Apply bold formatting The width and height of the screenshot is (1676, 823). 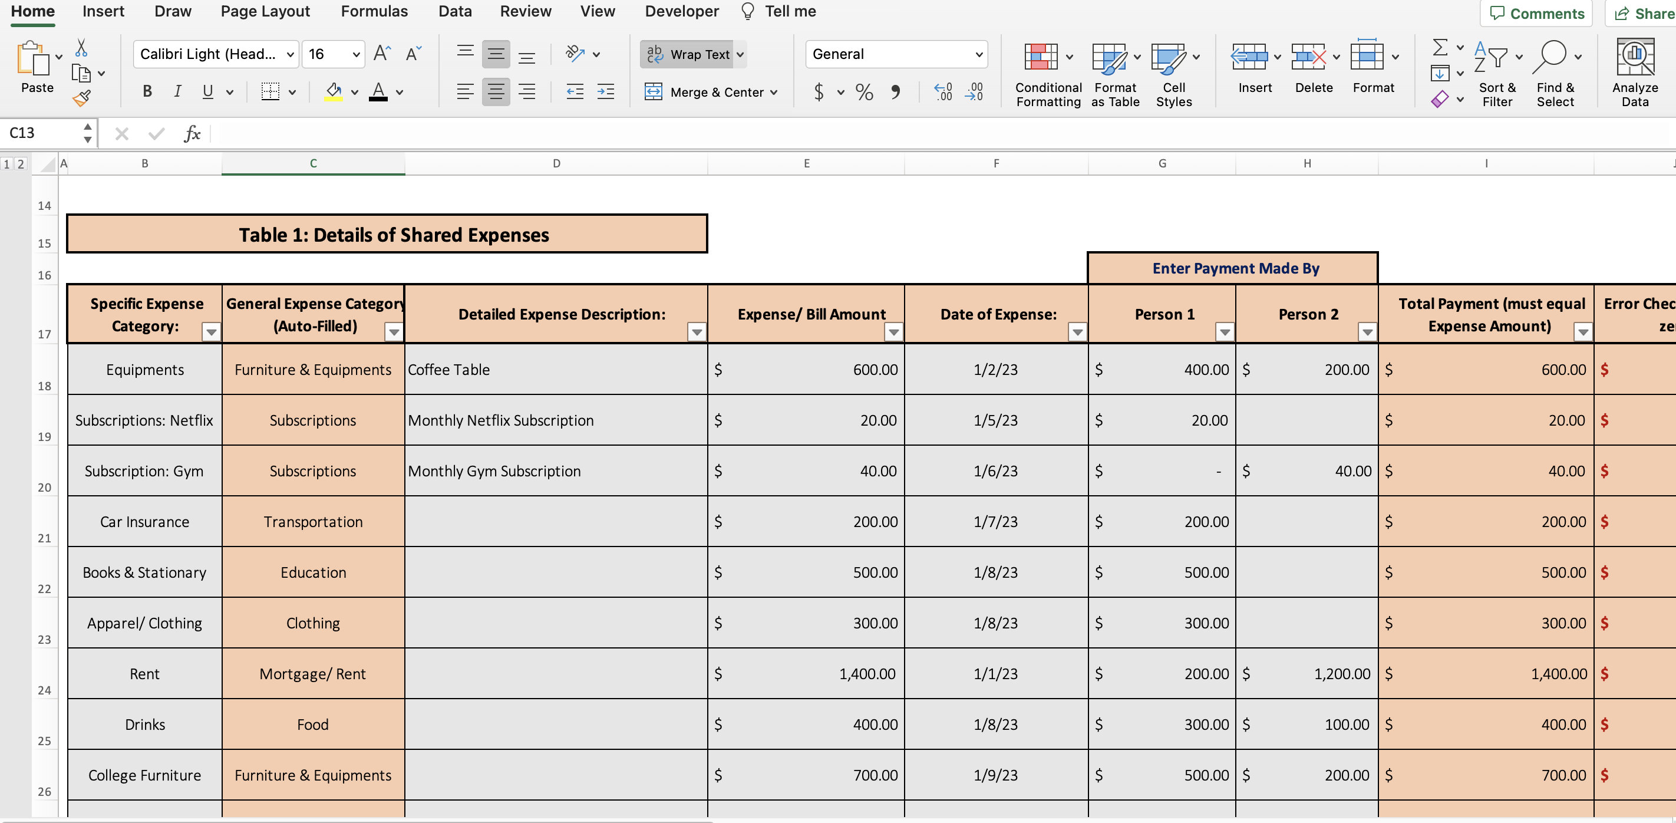coord(146,91)
